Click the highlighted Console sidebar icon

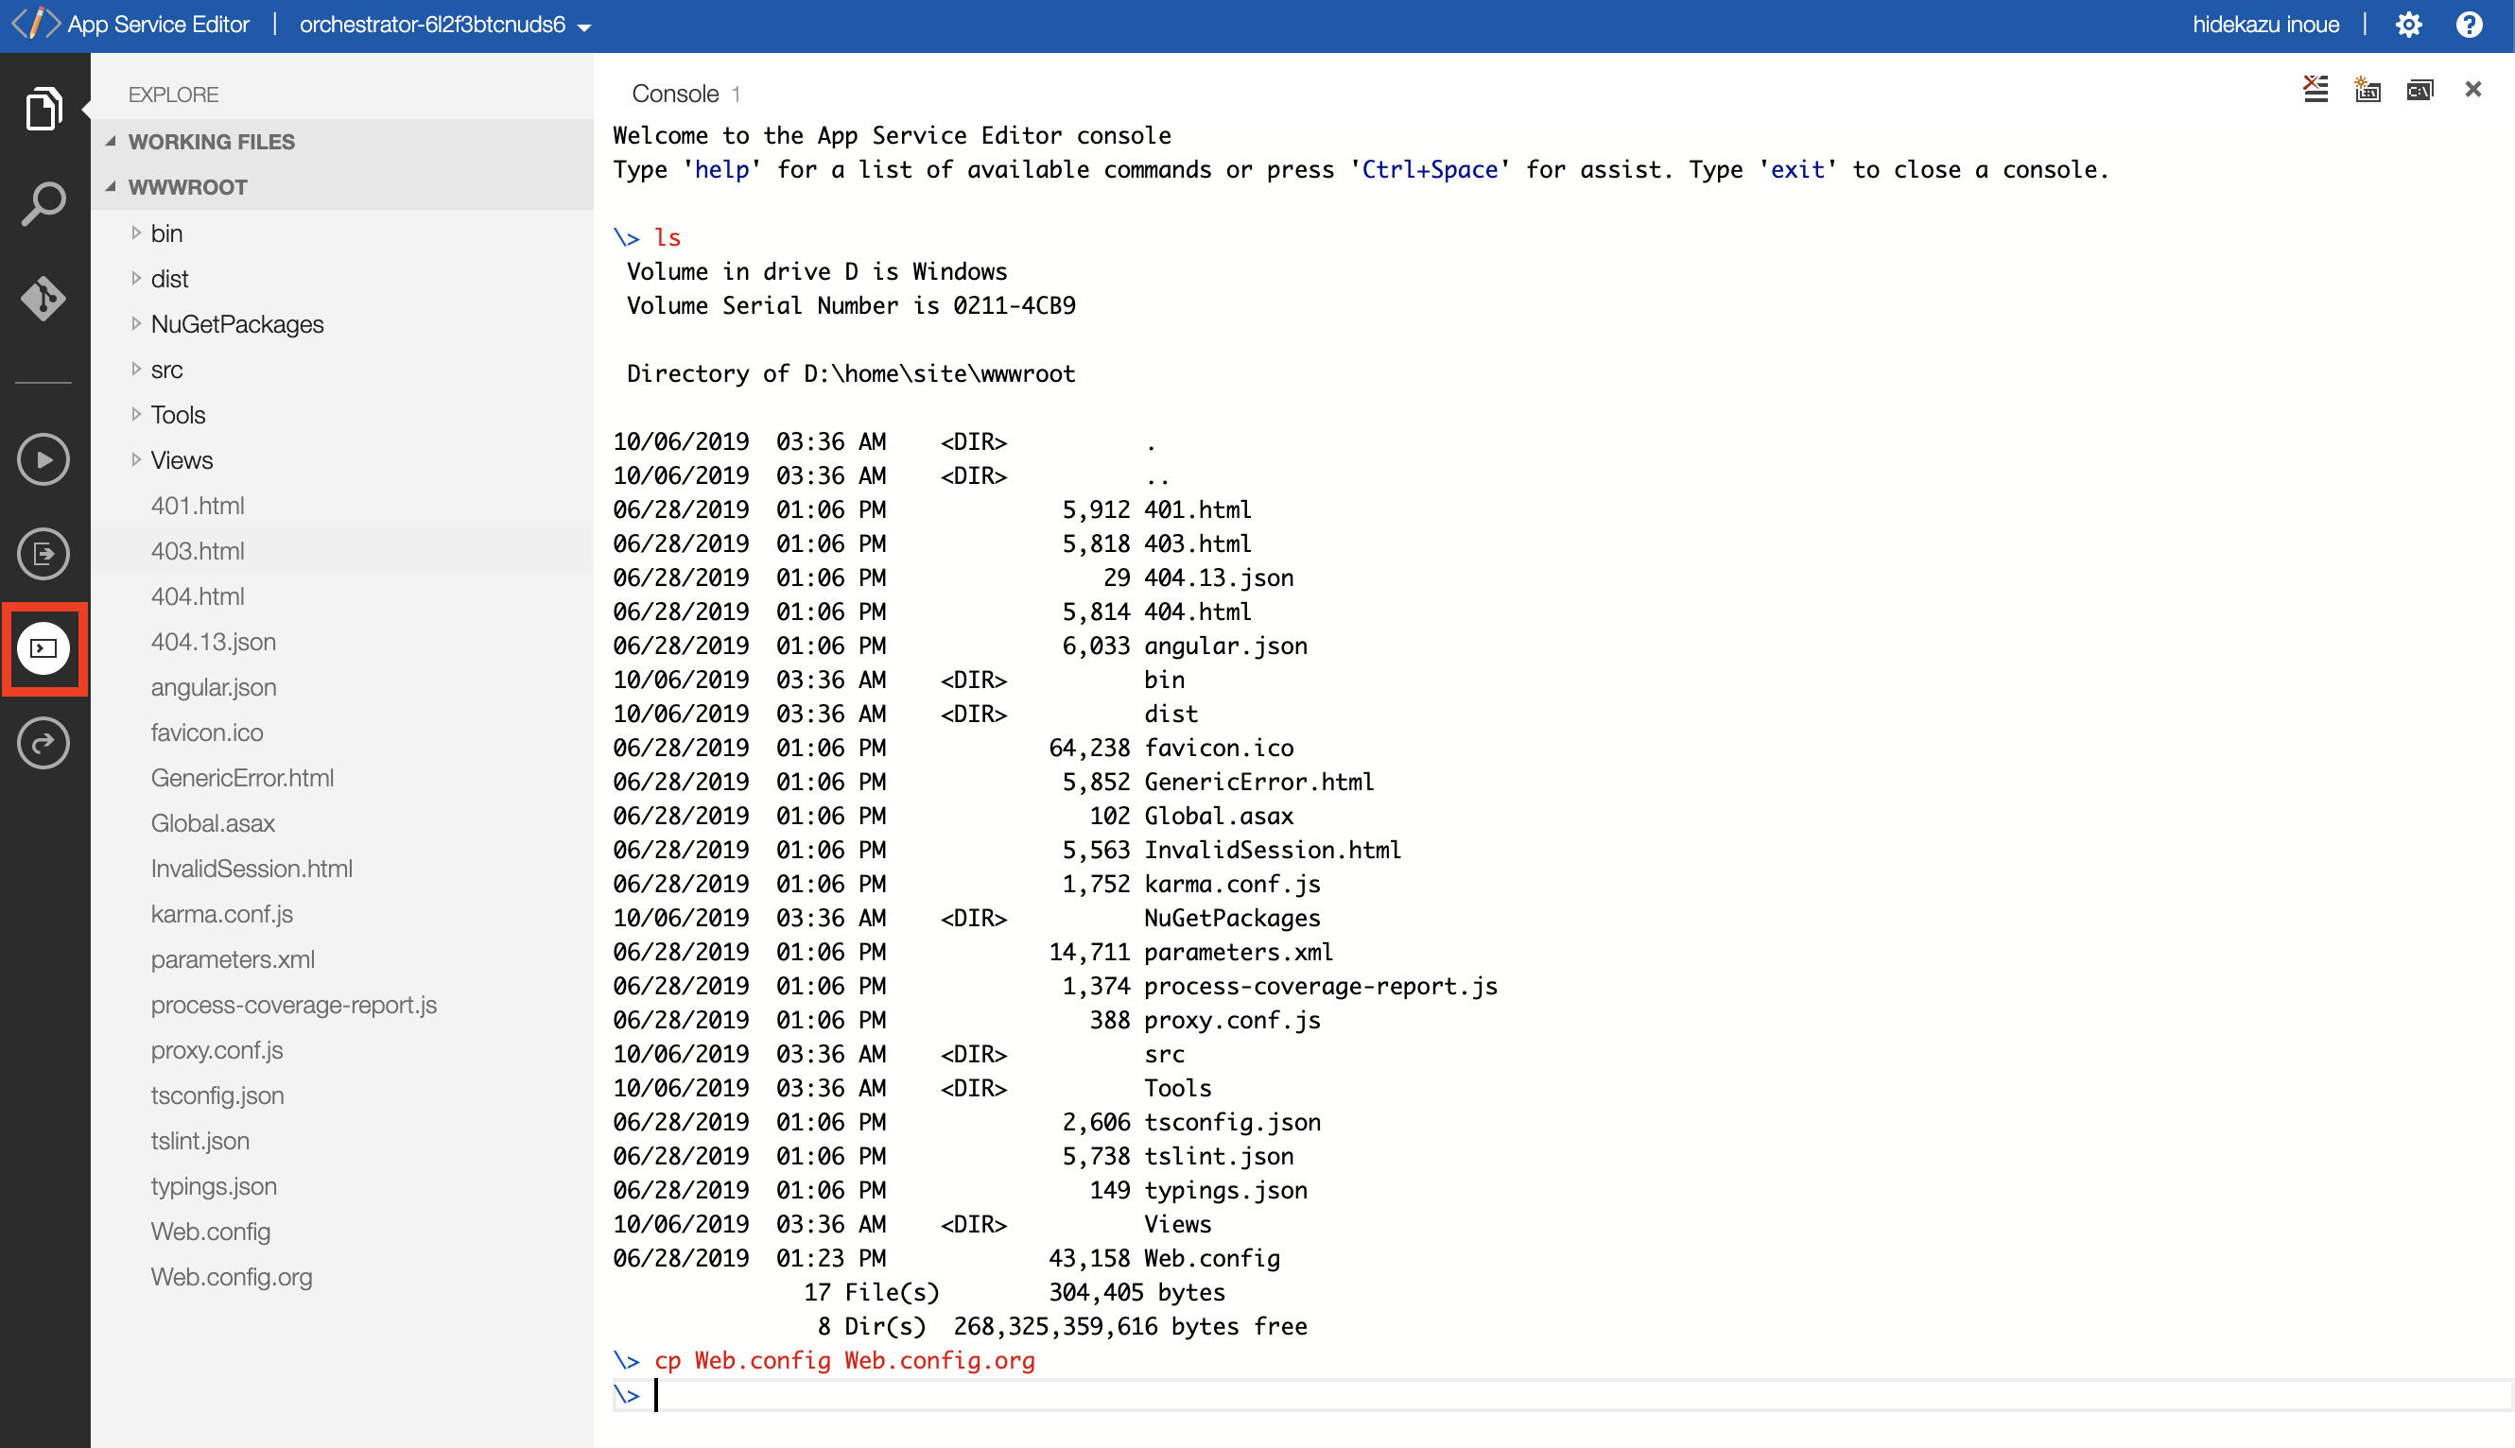click(43, 648)
